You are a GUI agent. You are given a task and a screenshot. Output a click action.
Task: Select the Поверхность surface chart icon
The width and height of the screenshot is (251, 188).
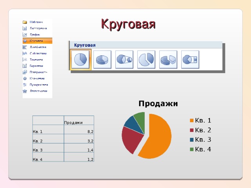(25, 72)
